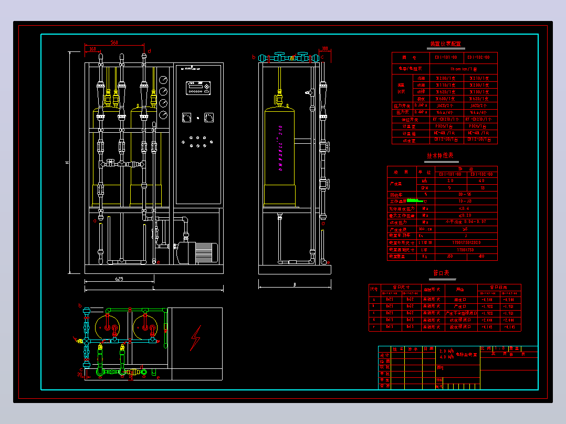Select the 进水口 cell in the nozzle table

[460, 300]
